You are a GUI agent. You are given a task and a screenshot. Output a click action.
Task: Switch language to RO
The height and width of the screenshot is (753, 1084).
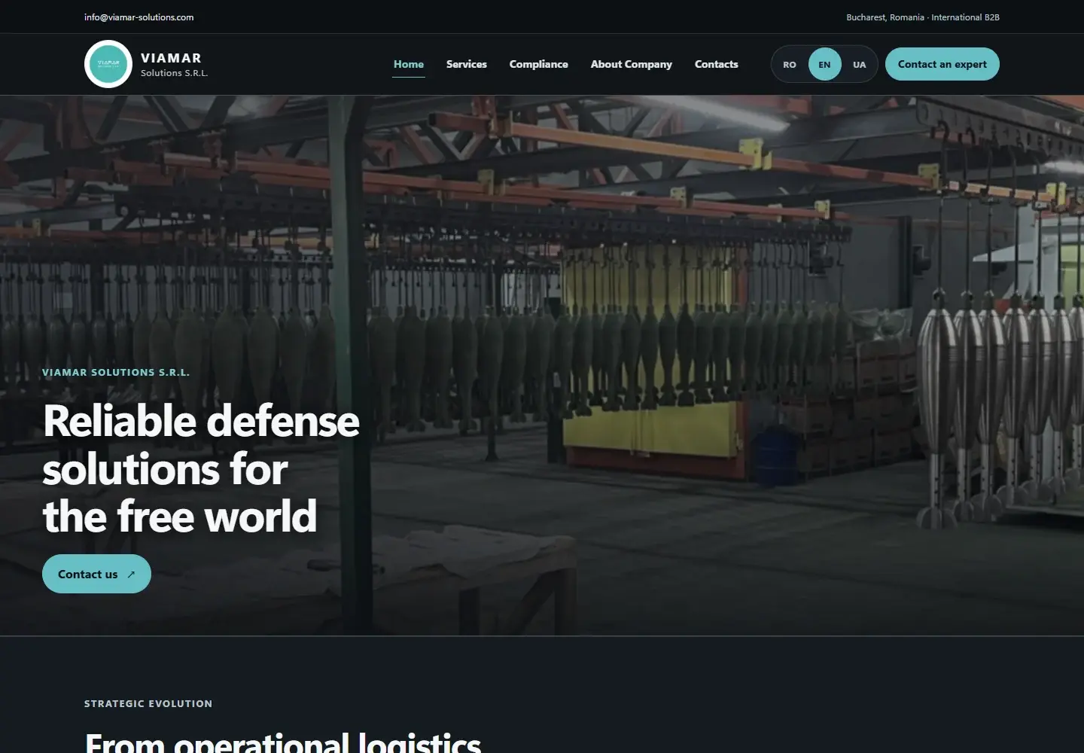click(x=790, y=64)
